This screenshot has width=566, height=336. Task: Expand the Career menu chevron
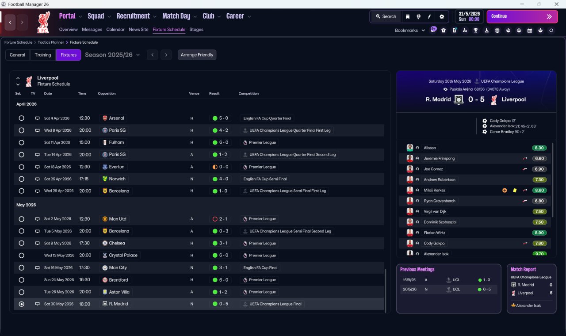[249, 16]
